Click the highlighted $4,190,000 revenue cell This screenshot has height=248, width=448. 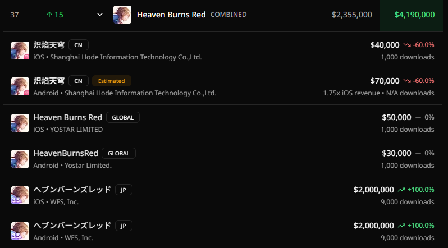(412, 15)
